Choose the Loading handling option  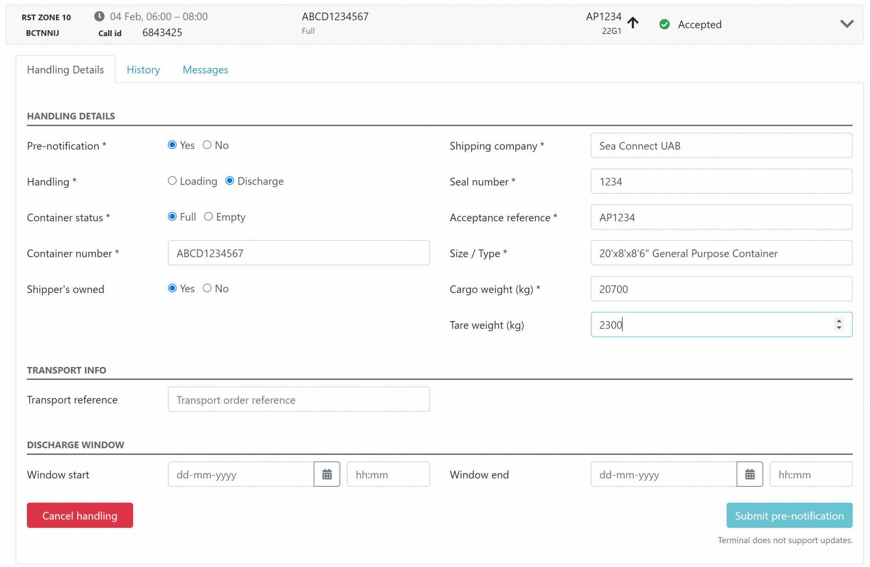tap(172, 181)
